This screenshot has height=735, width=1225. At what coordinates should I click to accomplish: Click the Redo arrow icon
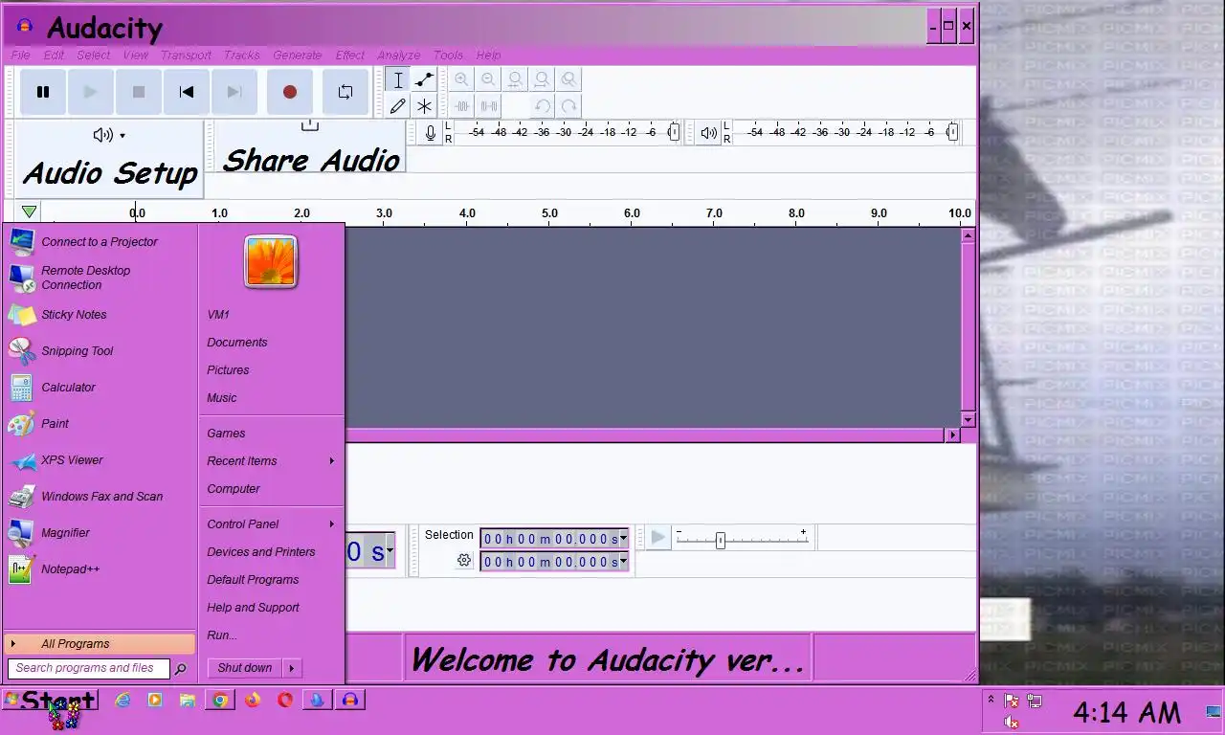(x=569, y=106)
